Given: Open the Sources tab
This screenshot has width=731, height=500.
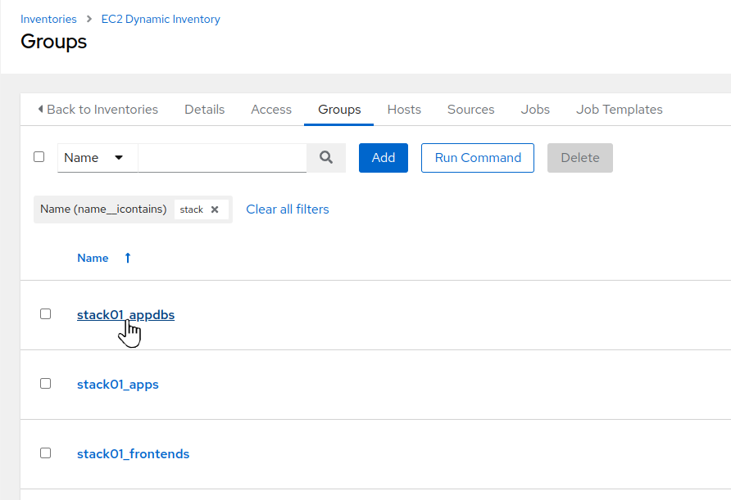Looking at the screenshot, I should pyautogui.click(x=470, y=110).
